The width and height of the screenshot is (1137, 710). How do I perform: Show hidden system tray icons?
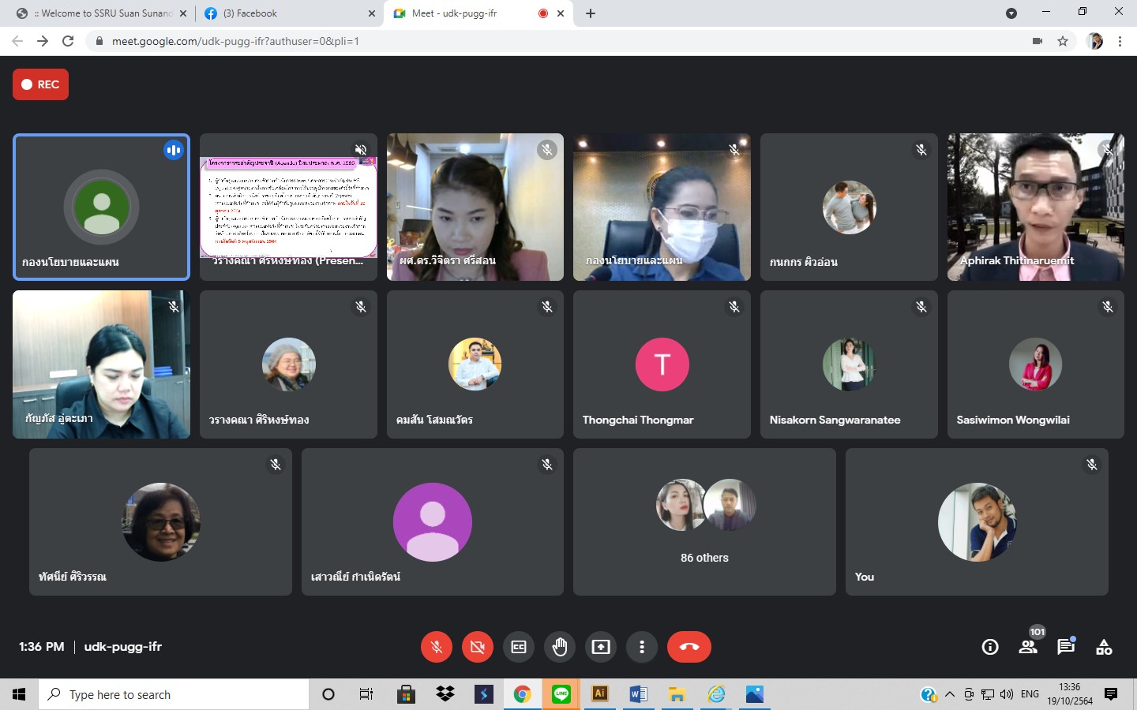(x=950, y=694)
